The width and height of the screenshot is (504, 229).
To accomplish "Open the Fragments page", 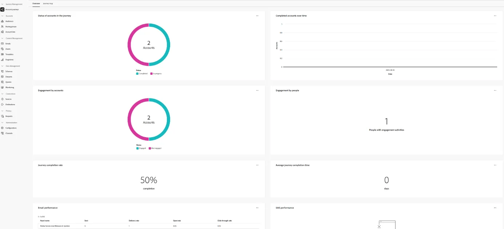I will coord(9,60).
